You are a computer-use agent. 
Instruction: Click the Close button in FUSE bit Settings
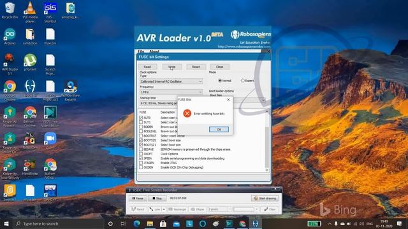click(x=219, y=67)
